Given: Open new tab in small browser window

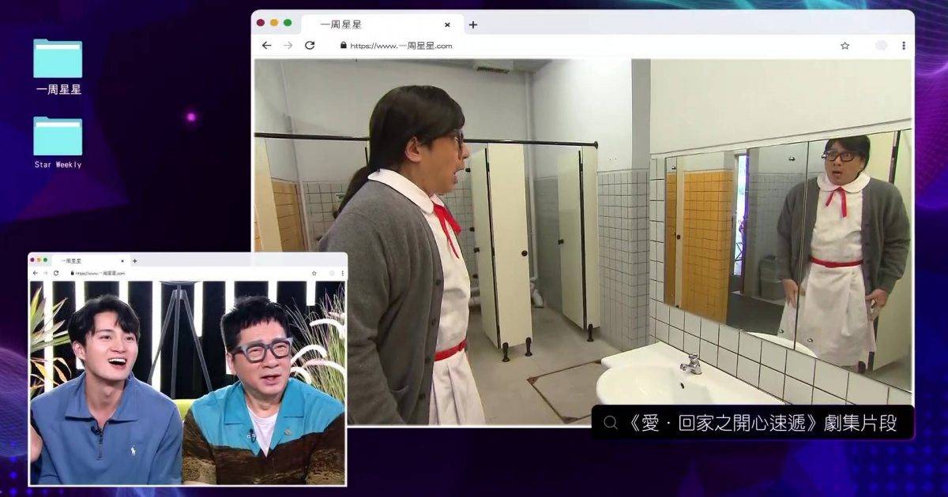Looking at the screenshot, I should pyautogui.click(x=134, y=260).
